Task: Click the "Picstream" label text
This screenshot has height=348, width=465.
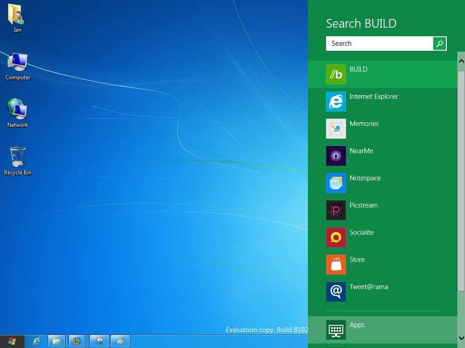Action: point(364,205)
